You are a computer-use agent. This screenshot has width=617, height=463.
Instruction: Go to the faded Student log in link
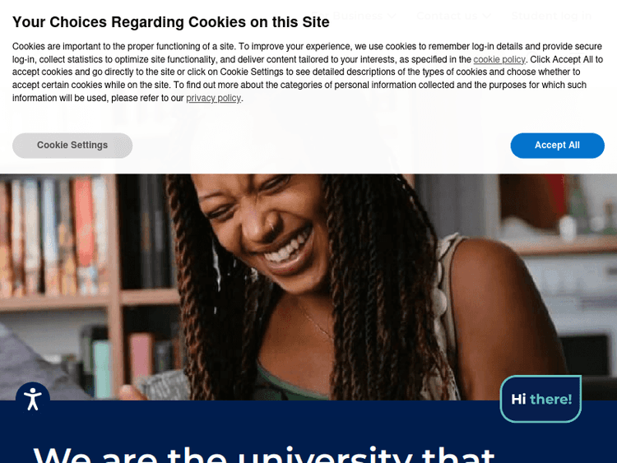click(x=551, y=16)
